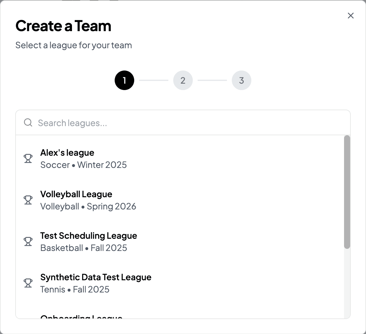Image resolution: width=366 pixels, height=334 pixels.
Task: Jump to step 2 in the stepper
Action: [x=183, y=80]
